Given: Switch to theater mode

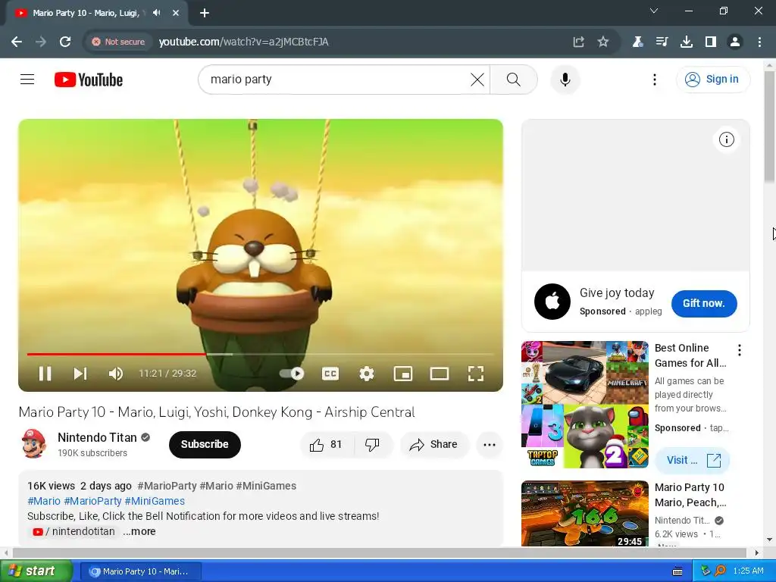Looking at the screenshot, I should pos(440,374).
